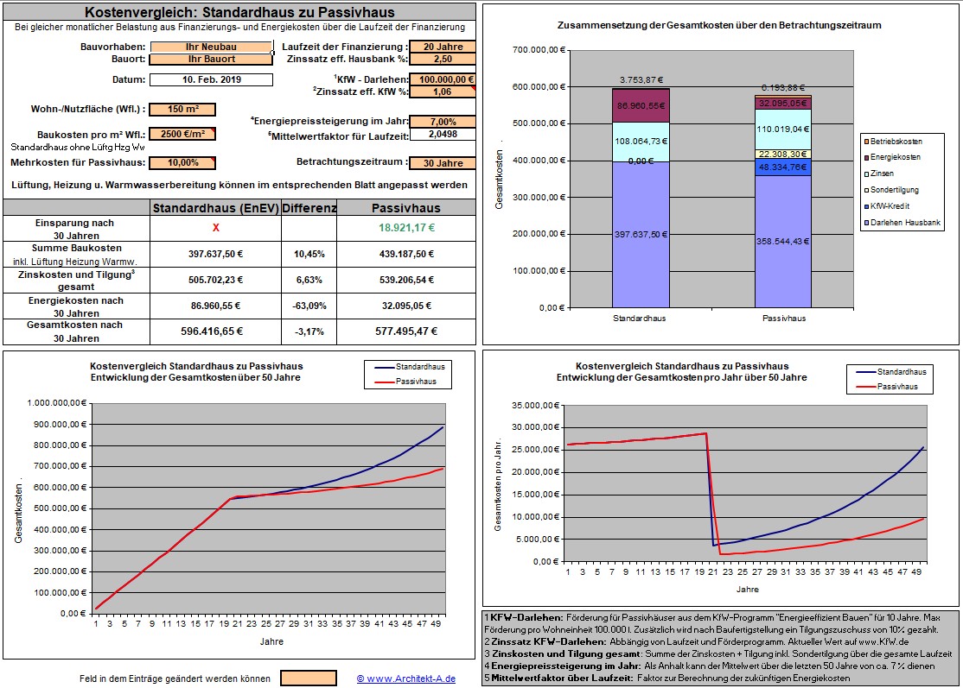Select the '35.000,00 €' axis label
This screenshot has height=688, width=963.
[536, 406]
